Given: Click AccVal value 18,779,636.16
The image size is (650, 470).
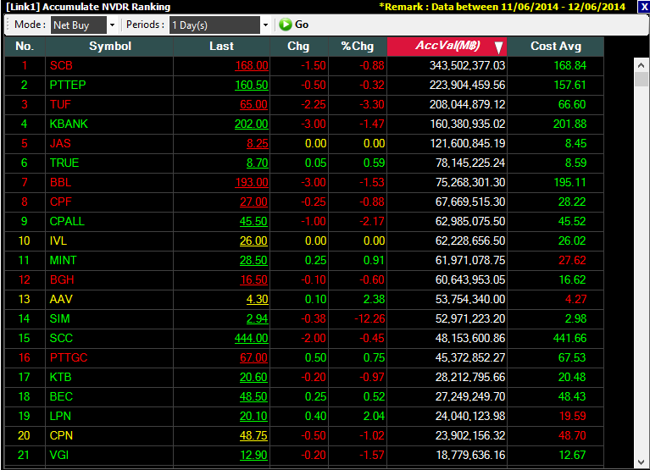Looking at the screenshot, I should pyautogui.click(x=470, y=455).
